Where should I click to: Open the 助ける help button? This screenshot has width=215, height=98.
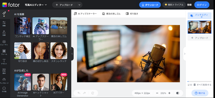[x=200, y=93]
